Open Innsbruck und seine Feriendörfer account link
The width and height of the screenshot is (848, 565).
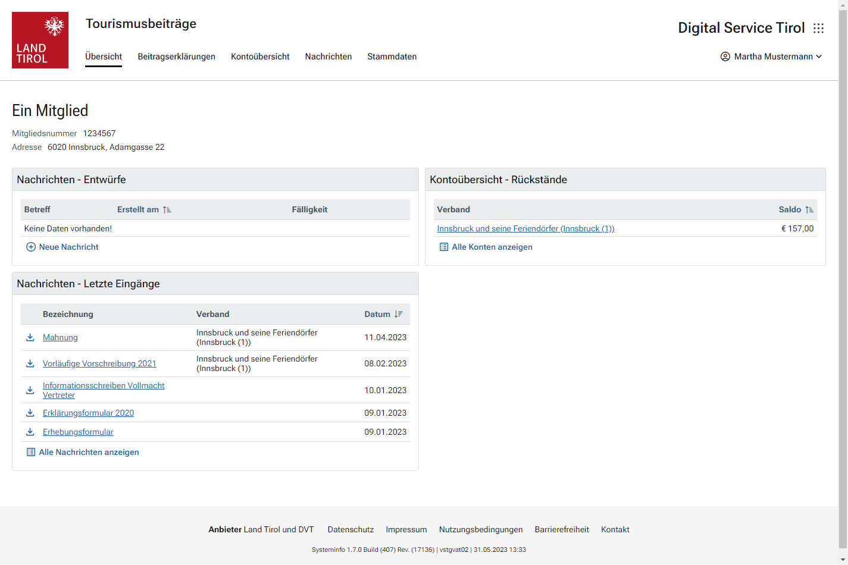[525, 228]
